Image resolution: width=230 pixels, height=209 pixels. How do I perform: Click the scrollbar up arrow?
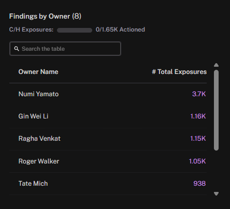[216, 65]
